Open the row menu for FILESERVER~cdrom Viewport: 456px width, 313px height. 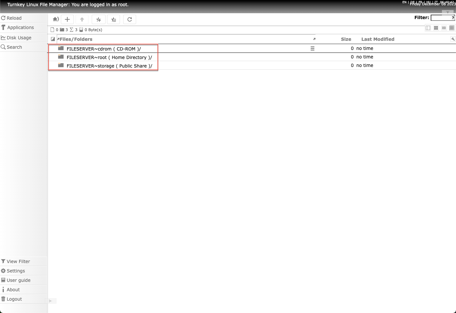313,48
